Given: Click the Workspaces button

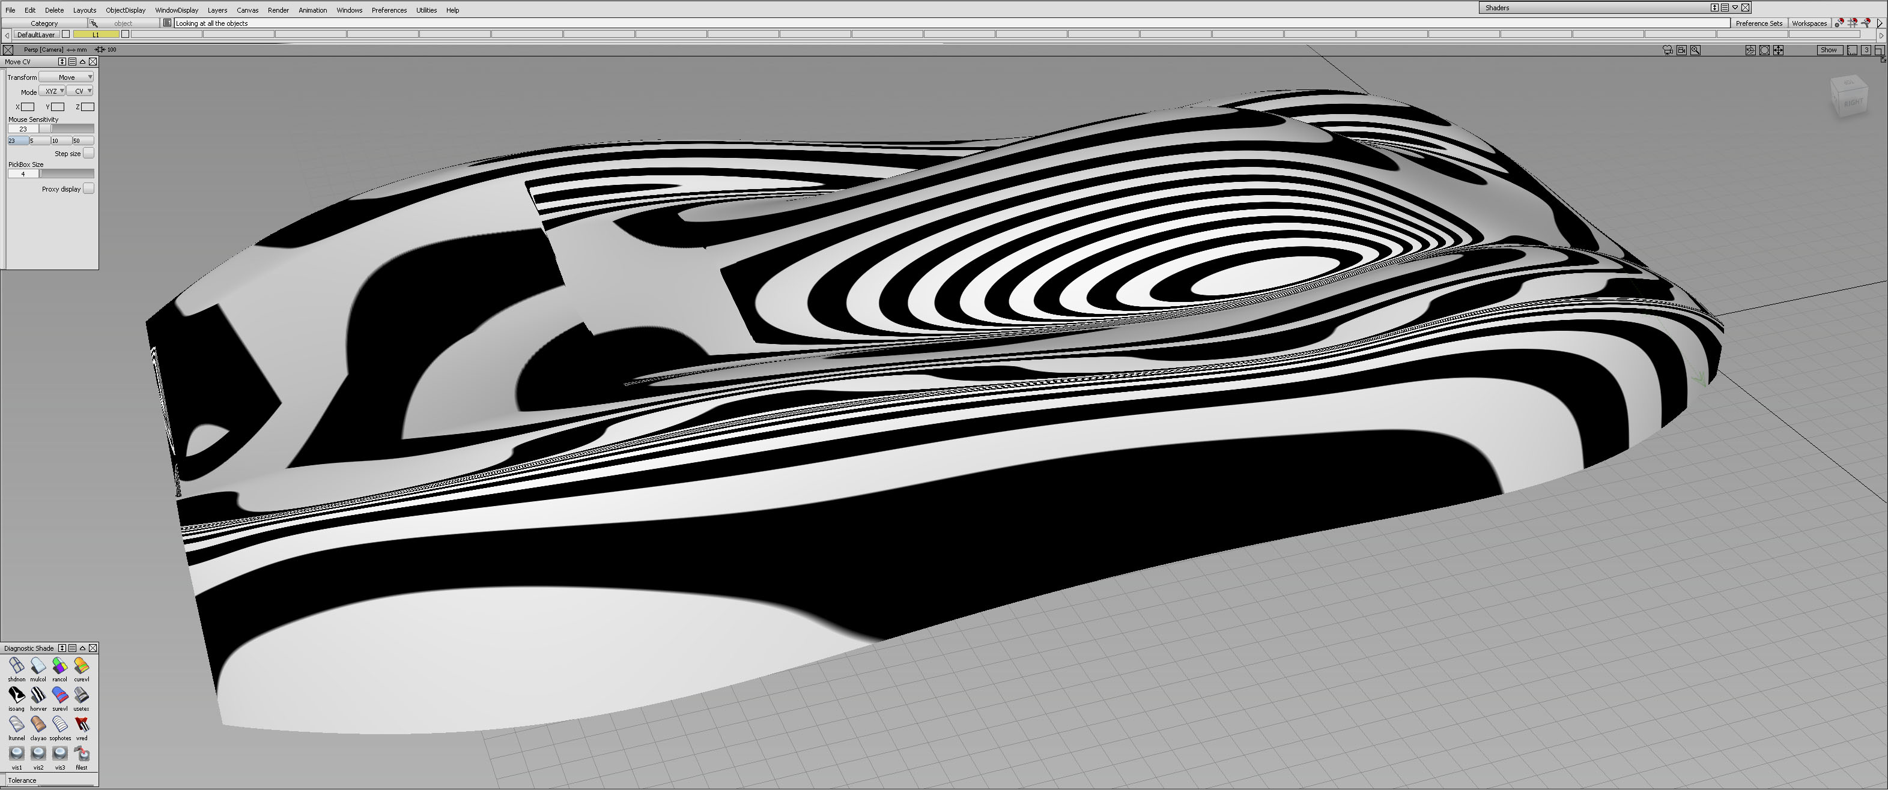Looking at the screenshot, I should click(x=1809, y=23).
